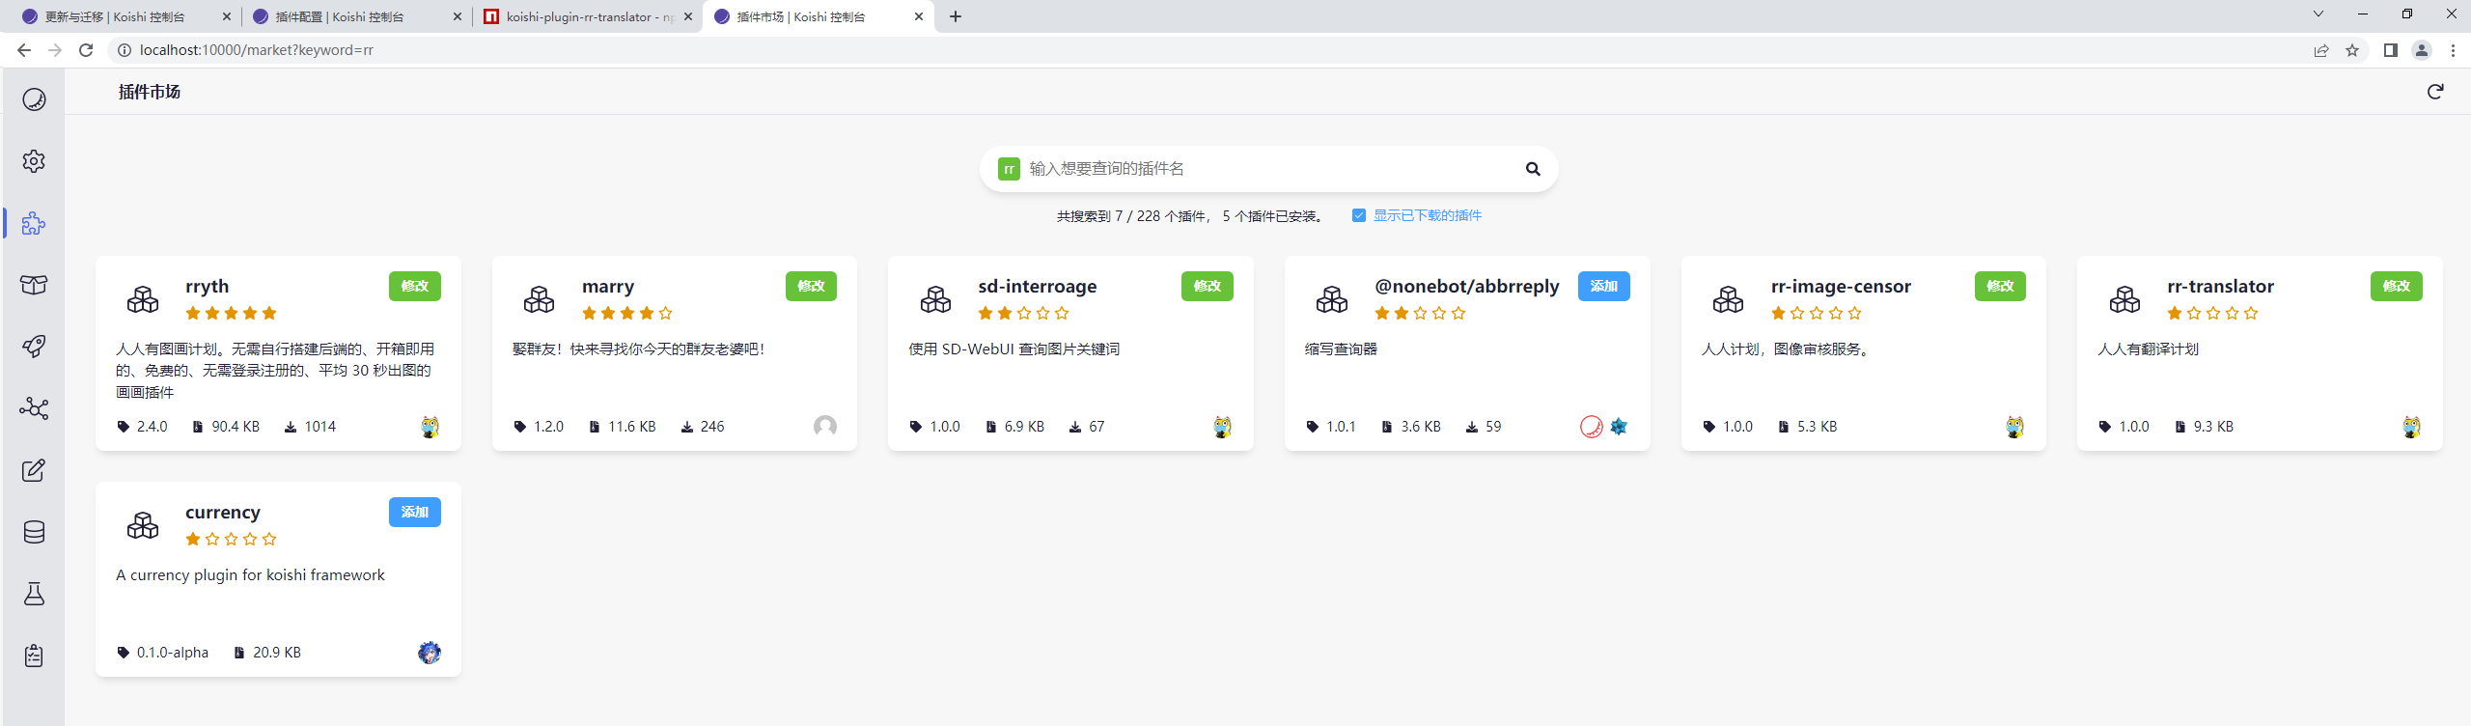Click currency version 0.1.0-alpha
2471x726 pixels.
[x=162, y=653]
